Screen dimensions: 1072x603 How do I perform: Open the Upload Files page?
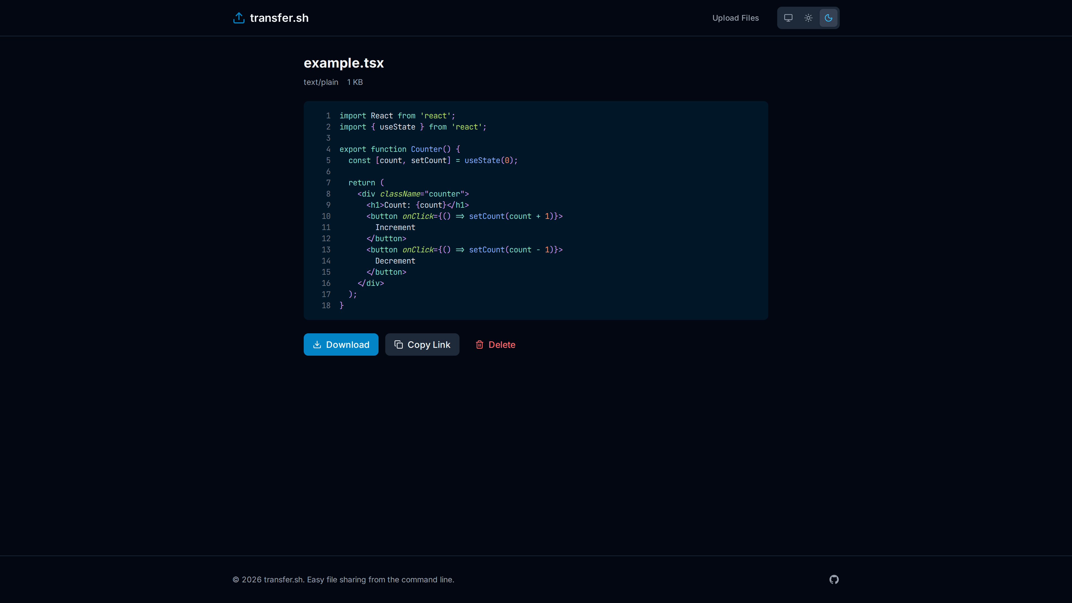click(735, 18)
